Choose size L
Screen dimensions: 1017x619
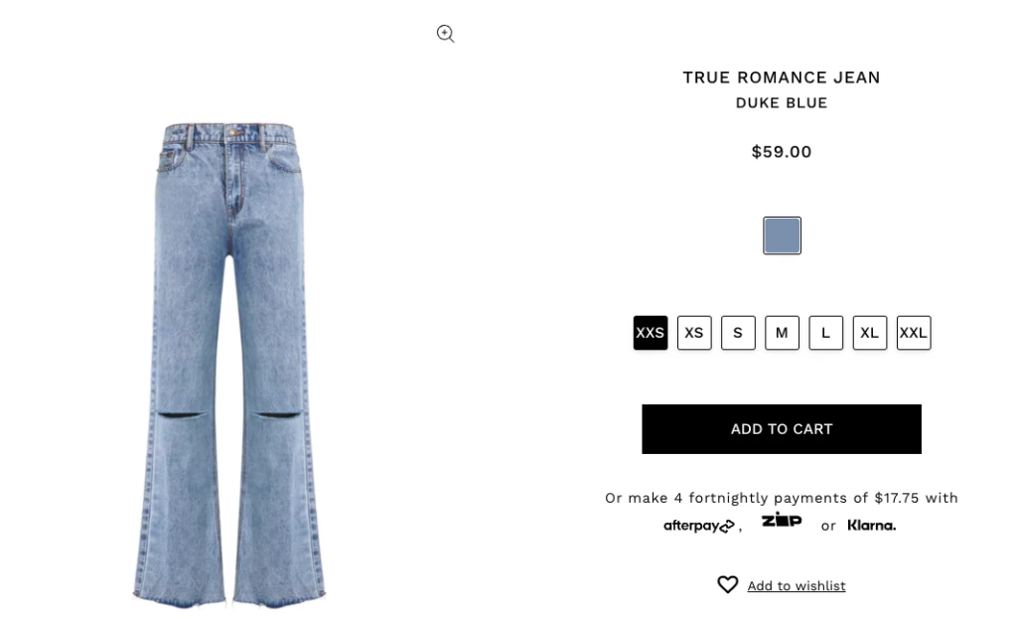pyautogui.click(x=825, y=333)
